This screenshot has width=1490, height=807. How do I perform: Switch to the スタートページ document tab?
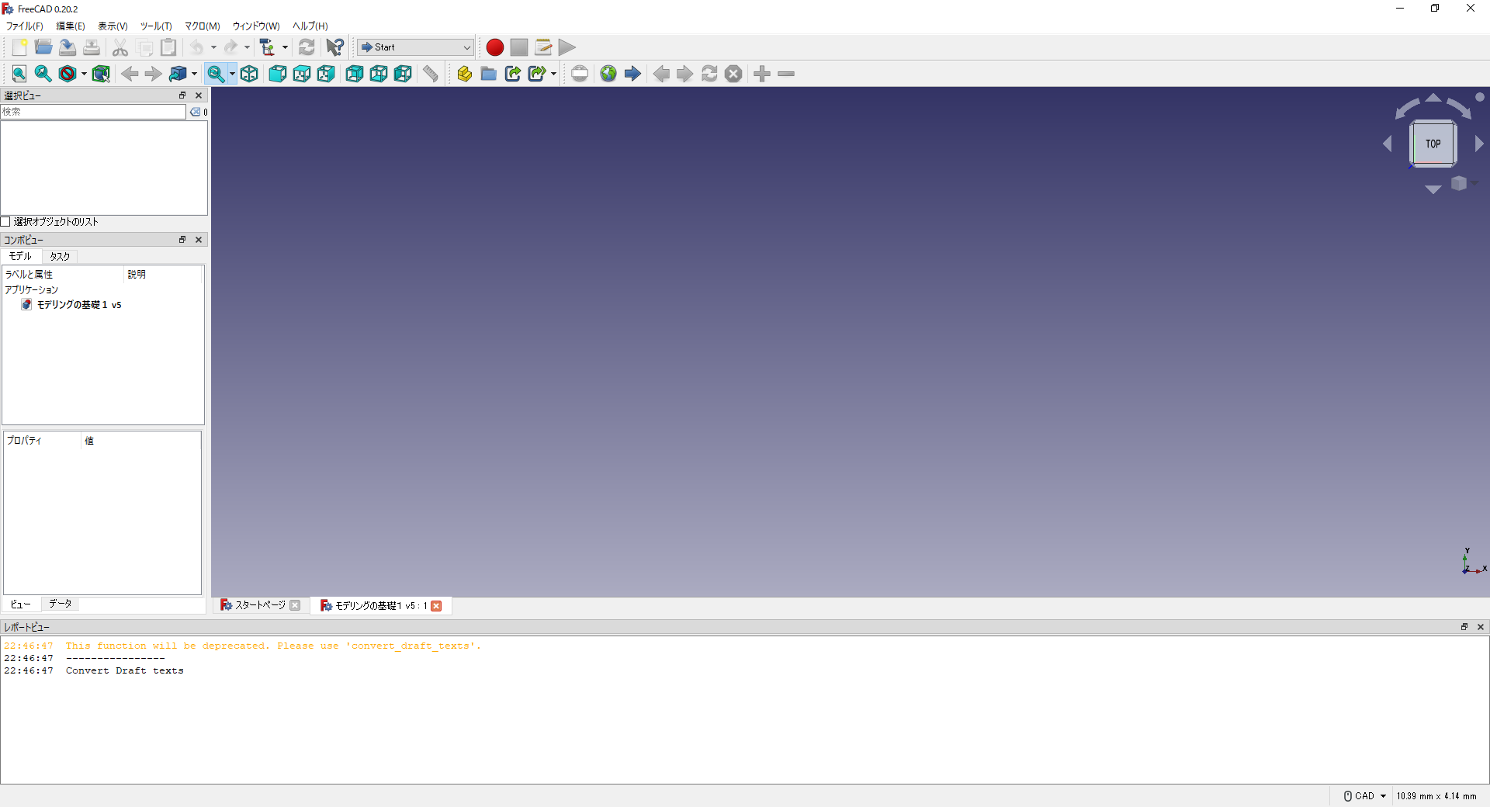pyautogui.click(x=260, y=605)
